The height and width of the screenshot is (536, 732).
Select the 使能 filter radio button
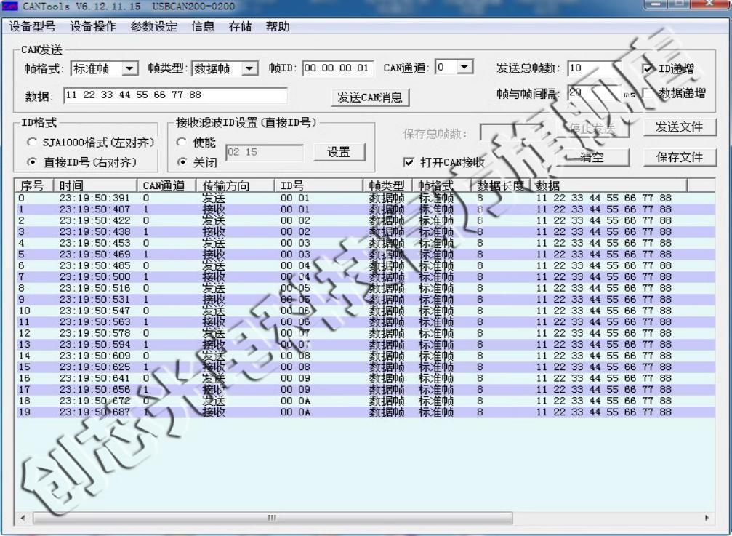tap(182, 143)
